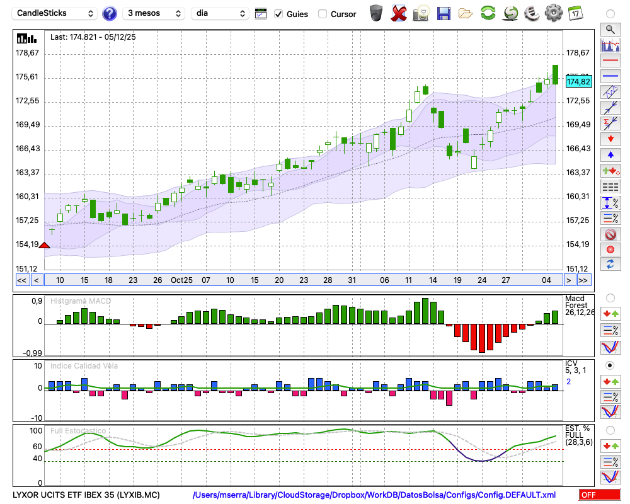Click the Config.DEFAULT.xml file path link

point(374,495)
